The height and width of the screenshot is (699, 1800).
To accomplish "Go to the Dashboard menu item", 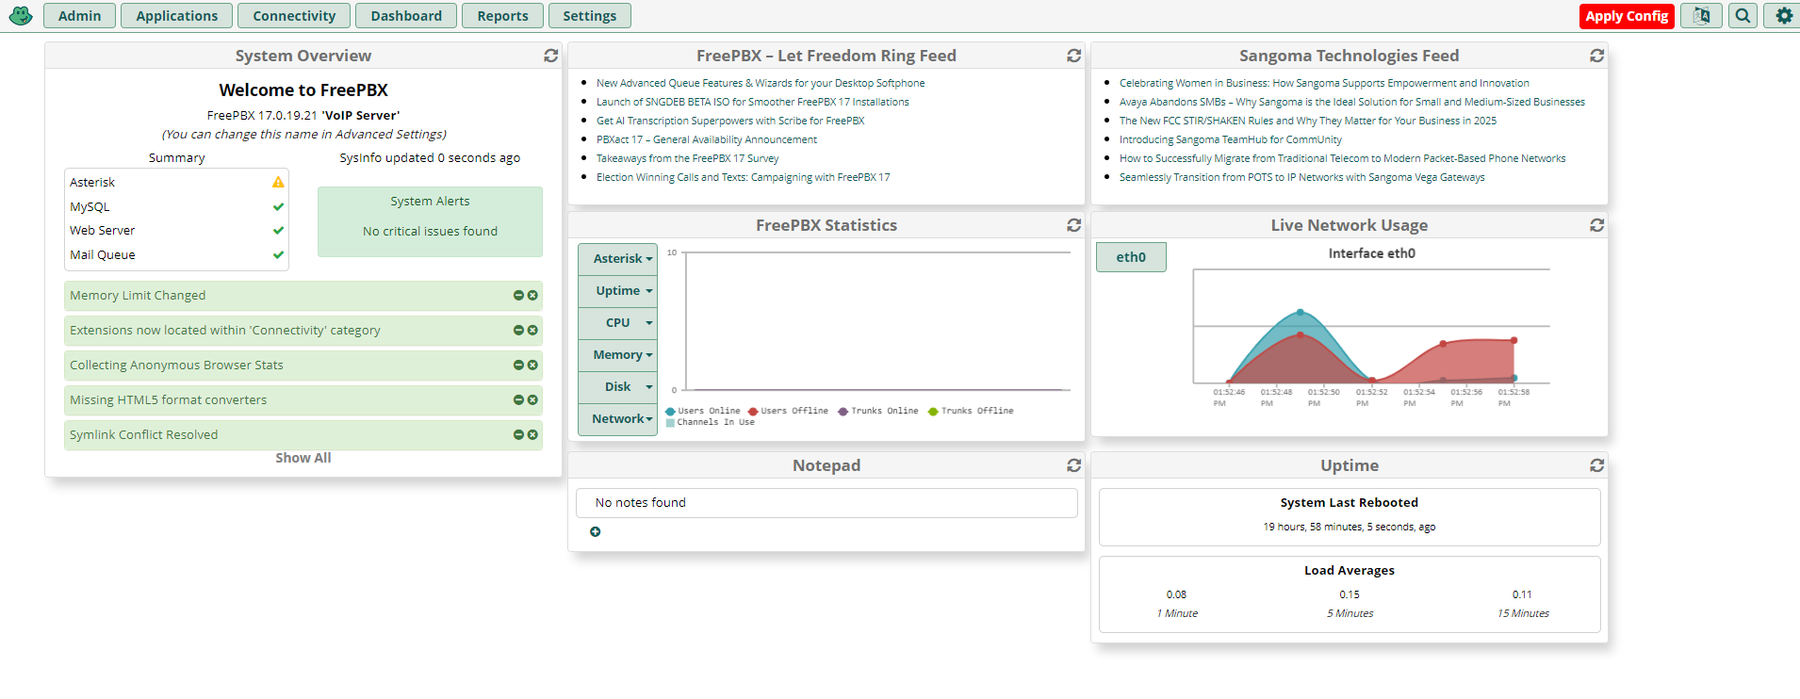I will click(406, 16).
